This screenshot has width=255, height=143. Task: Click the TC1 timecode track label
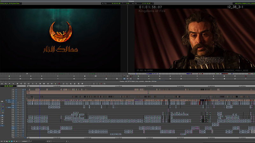(13, 138)
